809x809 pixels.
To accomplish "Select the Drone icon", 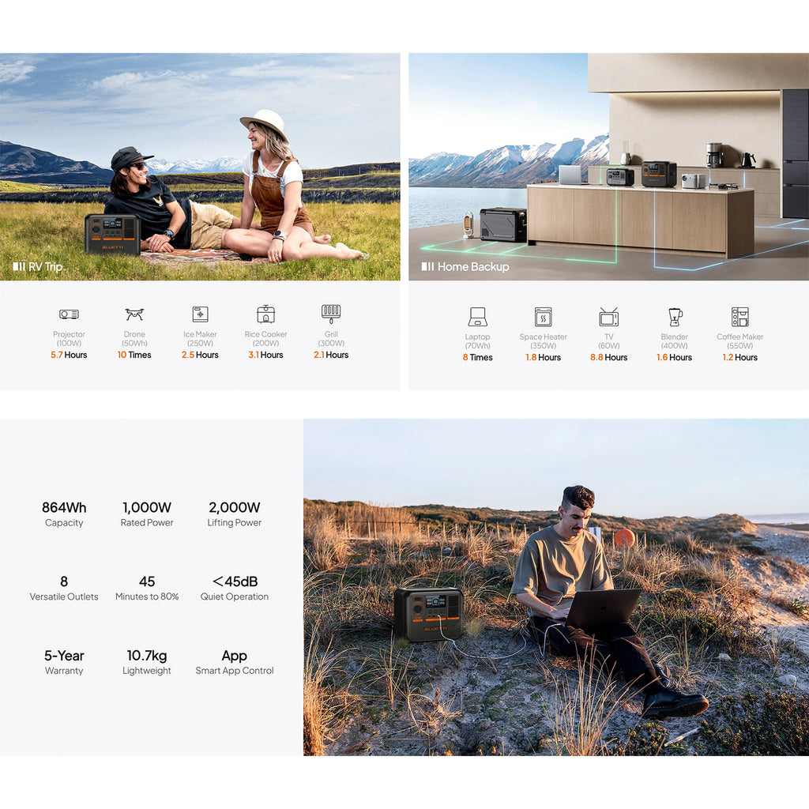I will pyautogui.click(x=134, y=314).
